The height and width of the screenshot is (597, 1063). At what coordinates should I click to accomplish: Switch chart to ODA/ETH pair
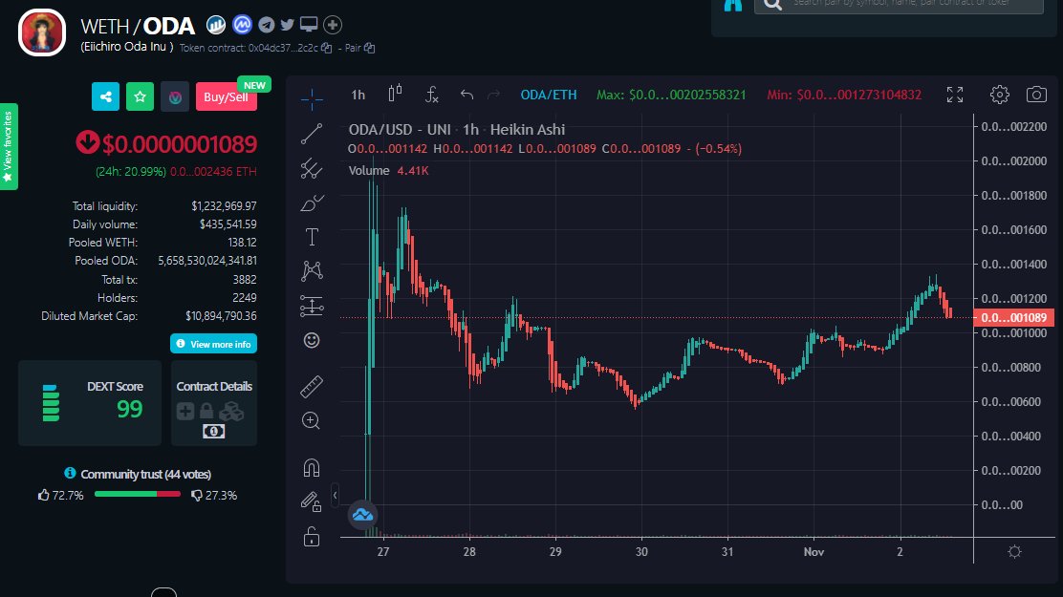click(549, 95)
